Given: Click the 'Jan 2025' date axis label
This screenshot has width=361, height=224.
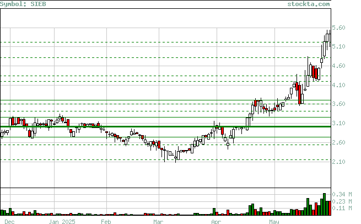Looking at the screenshot, I should point(62,222).
